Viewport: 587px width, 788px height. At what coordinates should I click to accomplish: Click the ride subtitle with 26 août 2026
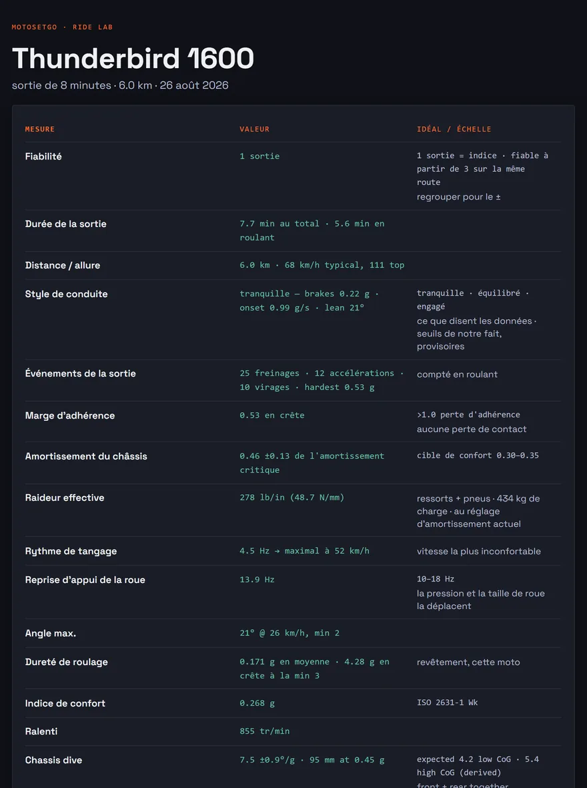click(120, 85)
